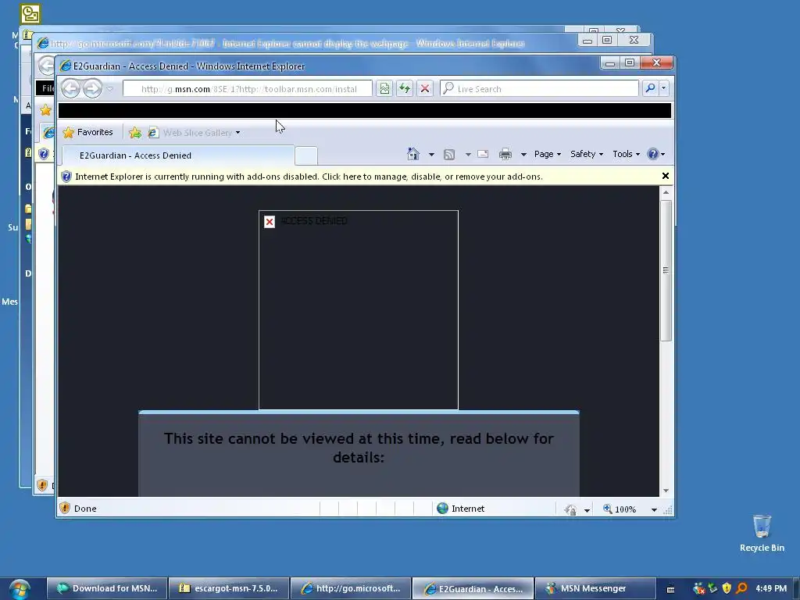Click the Read Mail envelope icon

483,154
